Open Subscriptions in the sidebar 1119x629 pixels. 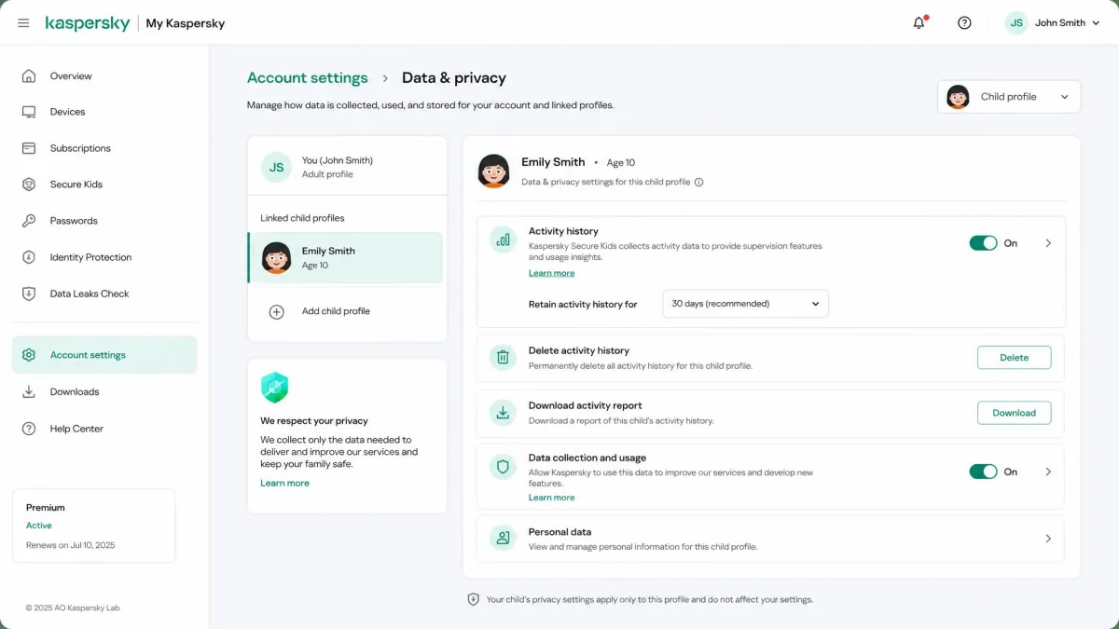click(104, 148)
